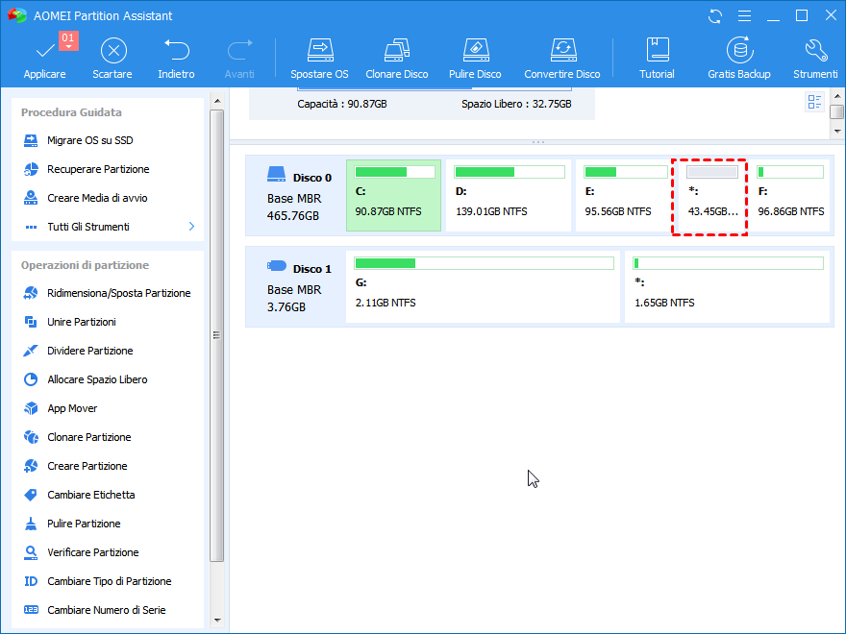Screen dimensions: 846x634
Task: Select the E: 95.56GB NTFS partition
Action: point(623,195)
